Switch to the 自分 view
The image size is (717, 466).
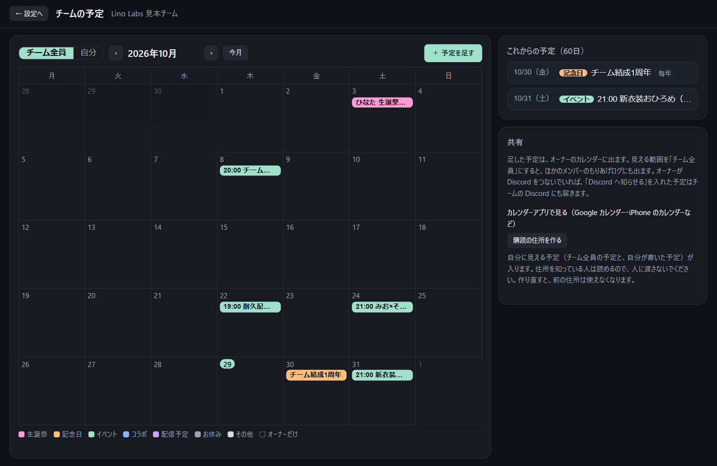(x=88, y=53)
